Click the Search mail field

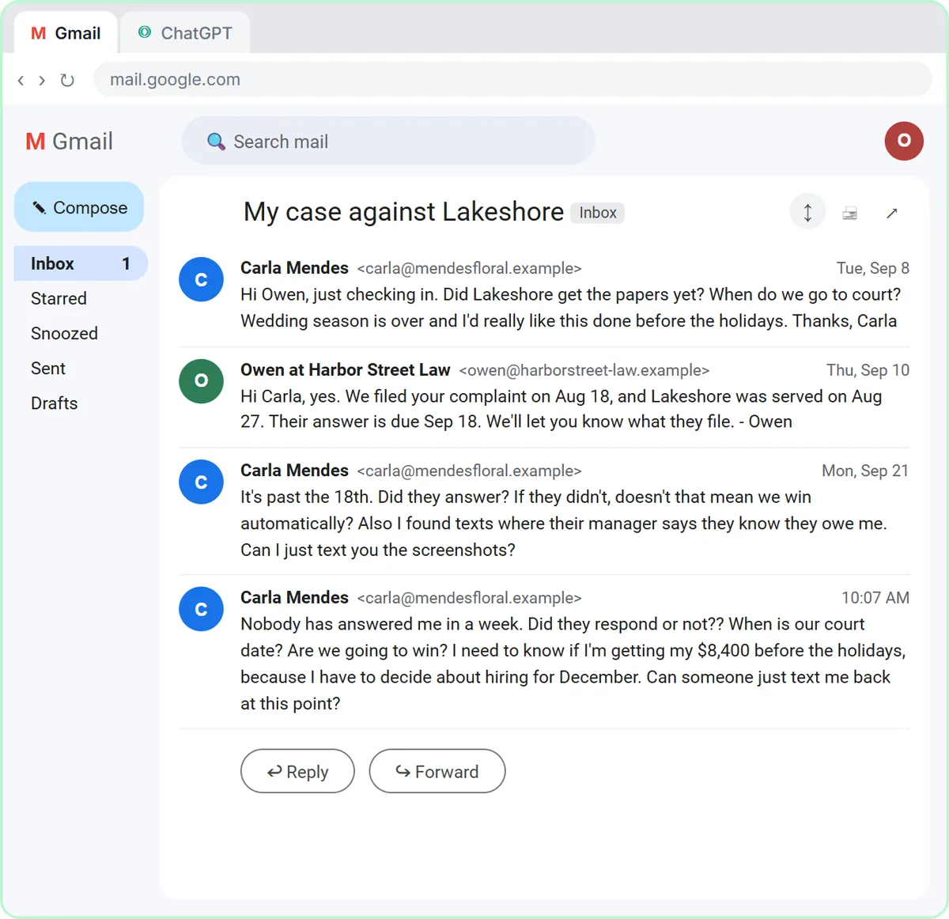click(388, 142)
